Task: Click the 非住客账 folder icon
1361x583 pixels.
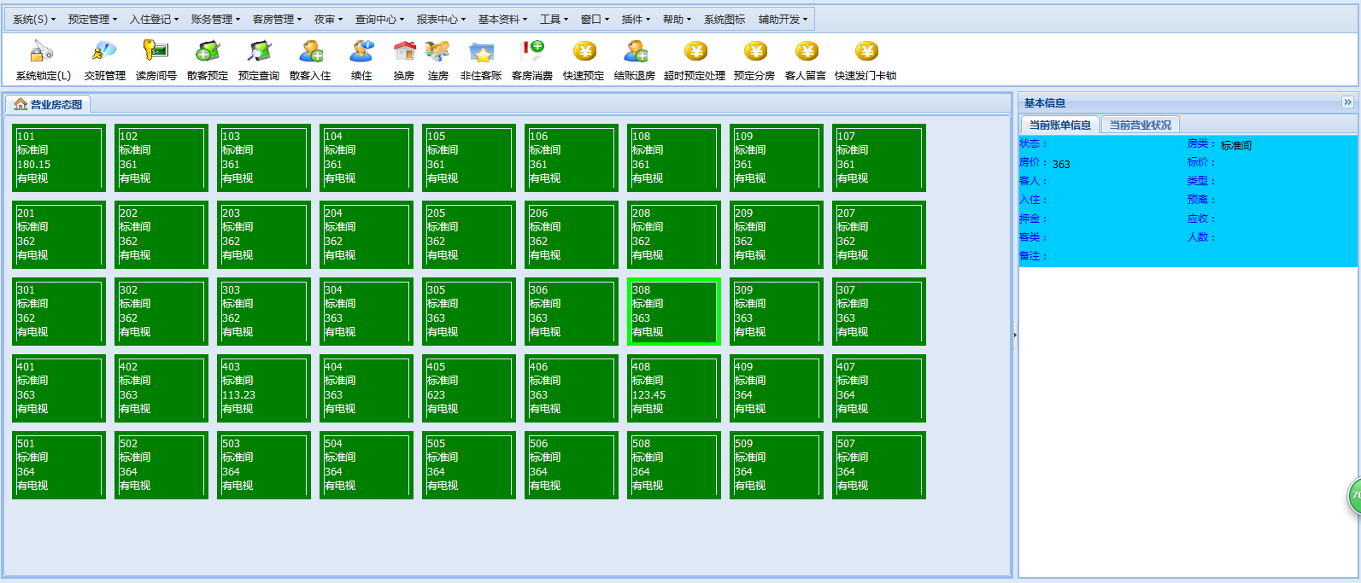Action: [481, 53]
